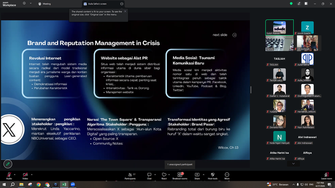Image resolution: width=335 pixels, height=188 pixels.
Task: Click the Leave room button
Action: point(327,176)
